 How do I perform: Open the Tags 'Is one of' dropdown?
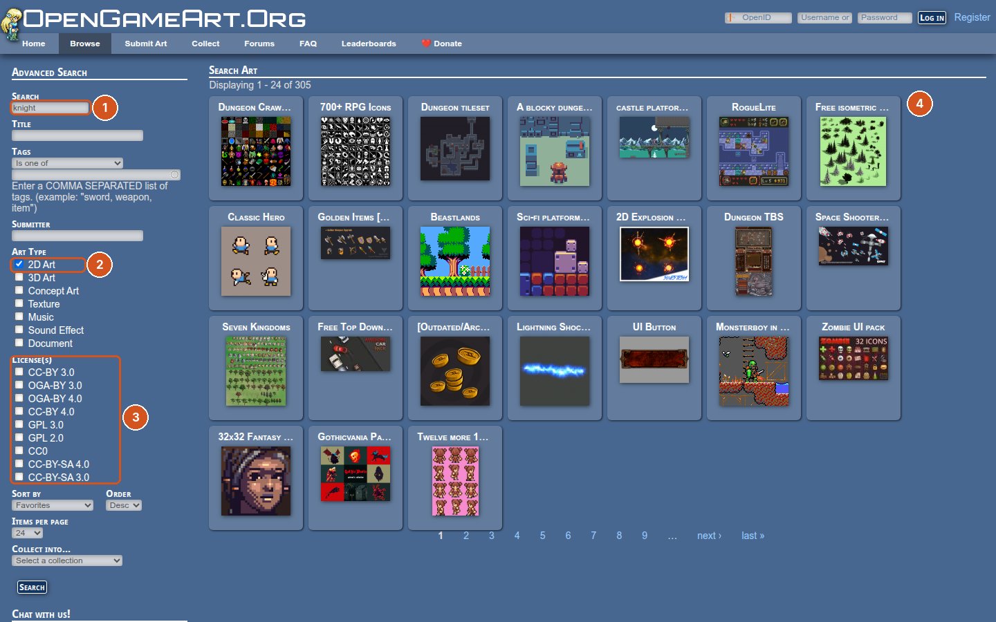click(67, 163)
